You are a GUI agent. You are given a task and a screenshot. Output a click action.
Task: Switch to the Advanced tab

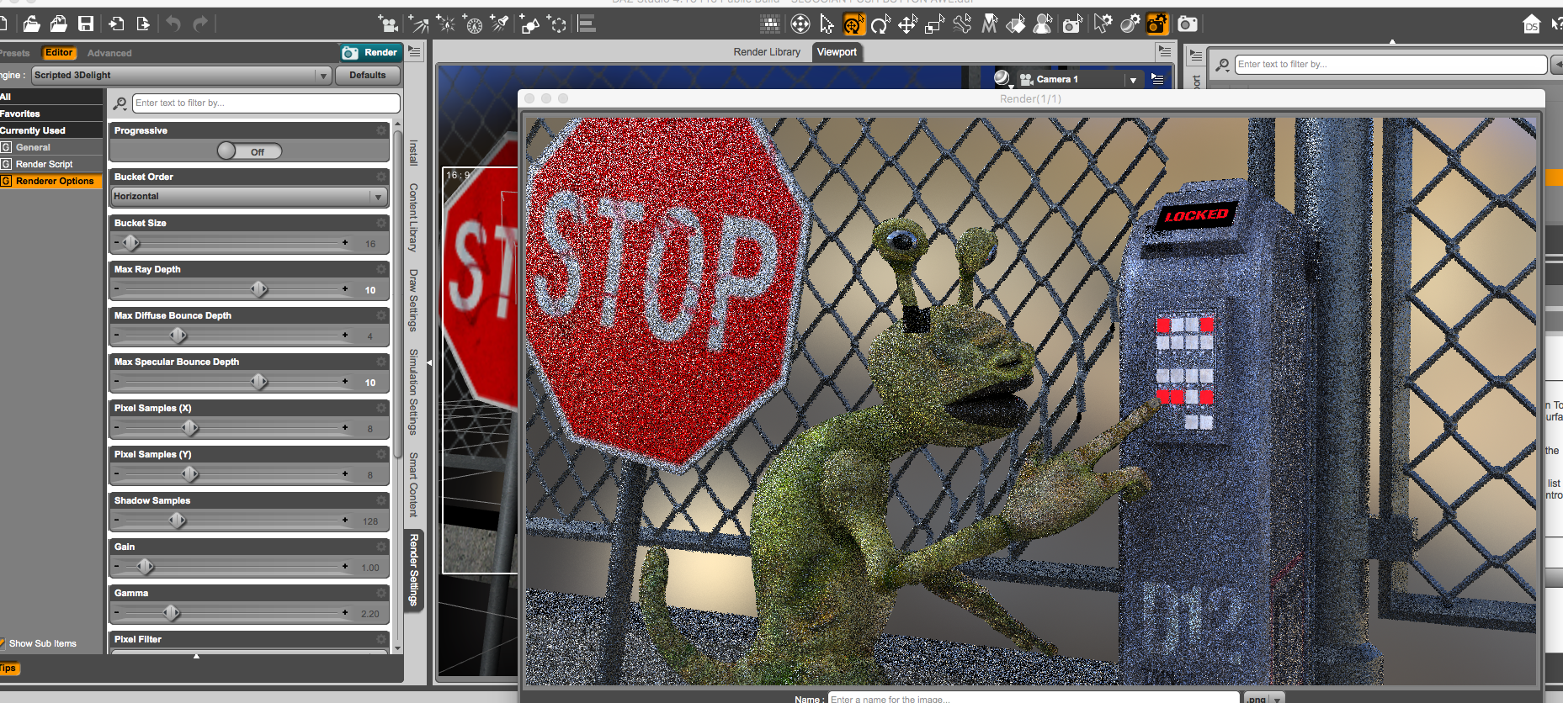pyautogui.click(x=109, y=53)
